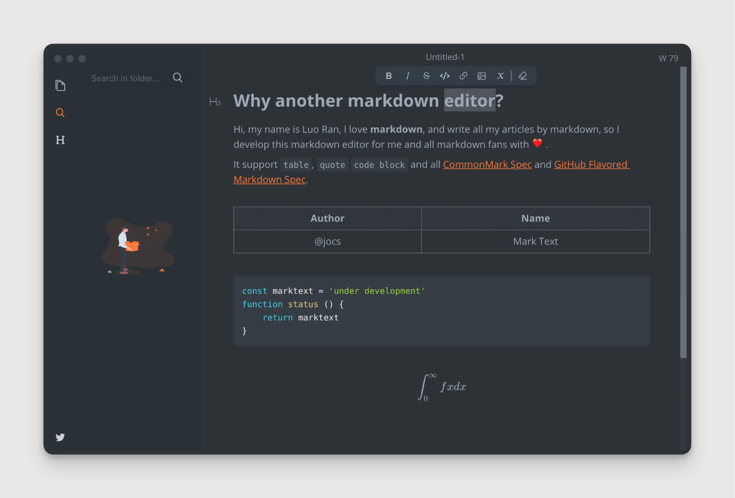Click the word count W 79

point(668,58)
